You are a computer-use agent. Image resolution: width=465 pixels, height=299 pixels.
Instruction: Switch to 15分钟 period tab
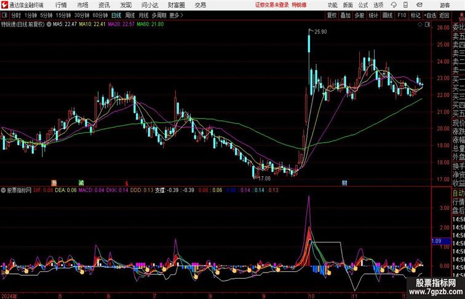click(x=63, y=15)
